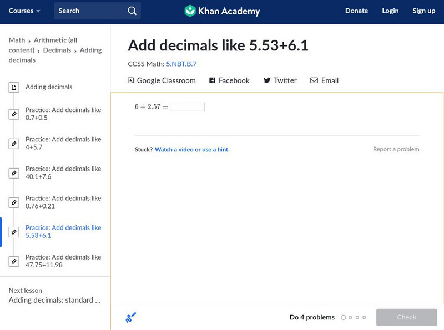This screenshot has height=330, width=444.
Task: Share via the Google Classroom icon
Action: pyautogui.click(x=131, y=80)
